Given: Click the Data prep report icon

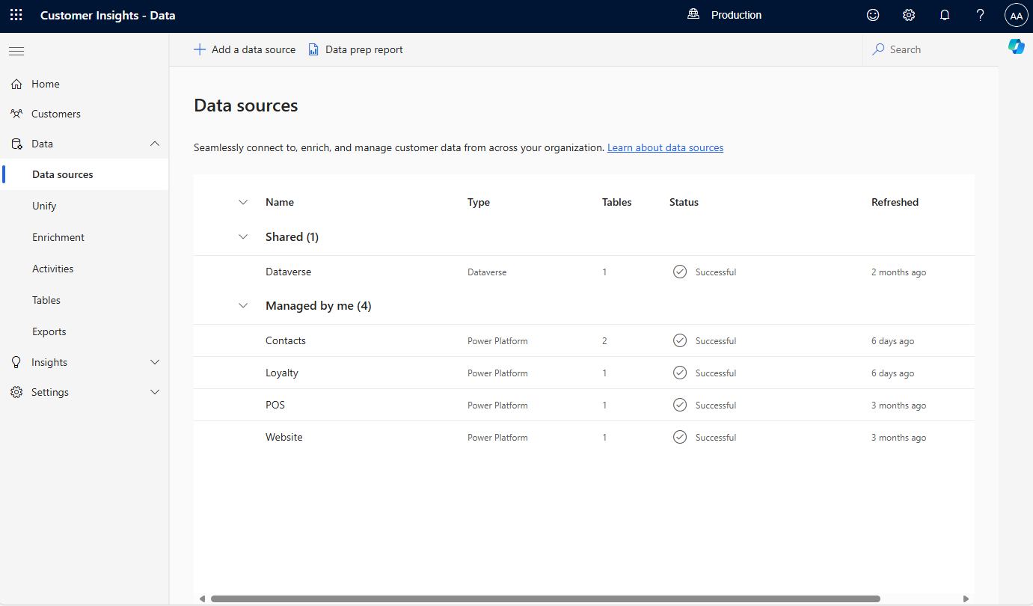Looking at the screenshot, I should [x=313, y=49].
